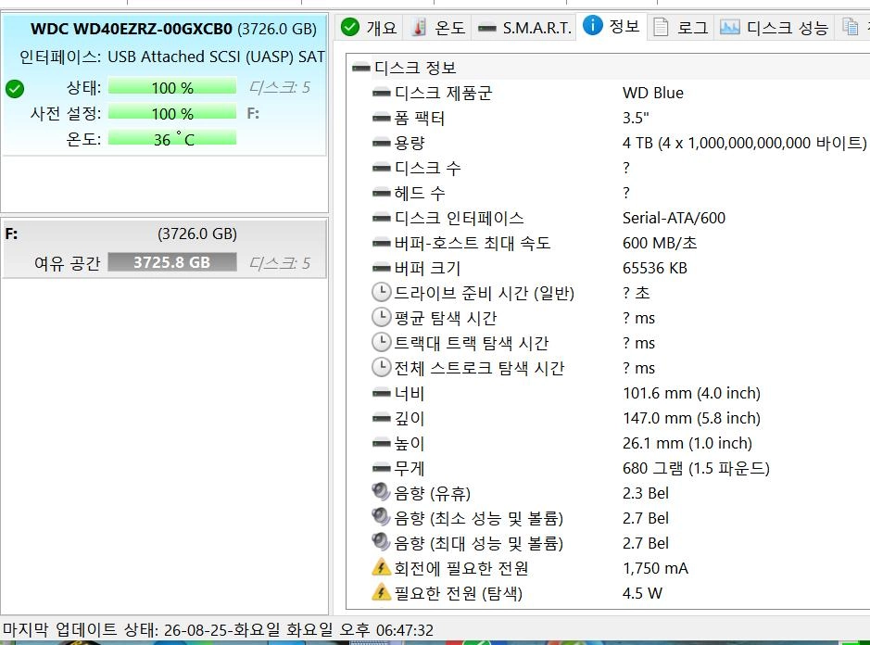870x645 pixels.
Task: Click the clock icon next to 평균 탐색 시간
Action: (381, 317)
